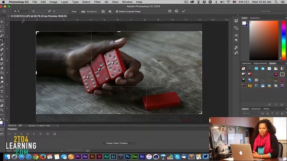287x161 pixels.
Task: Open the Paragraph panel icon
Action: (x=236, y=40)
